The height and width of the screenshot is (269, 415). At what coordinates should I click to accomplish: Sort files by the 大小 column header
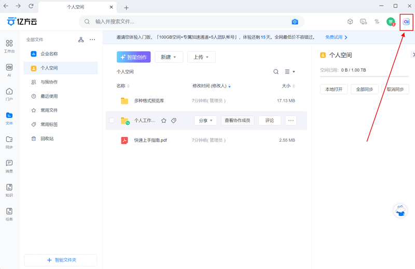[x=287, y=86]
